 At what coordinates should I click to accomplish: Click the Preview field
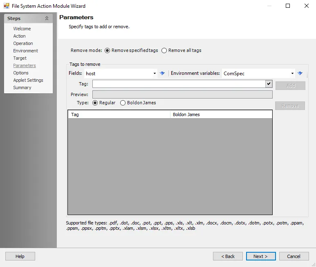coord(182,94)
